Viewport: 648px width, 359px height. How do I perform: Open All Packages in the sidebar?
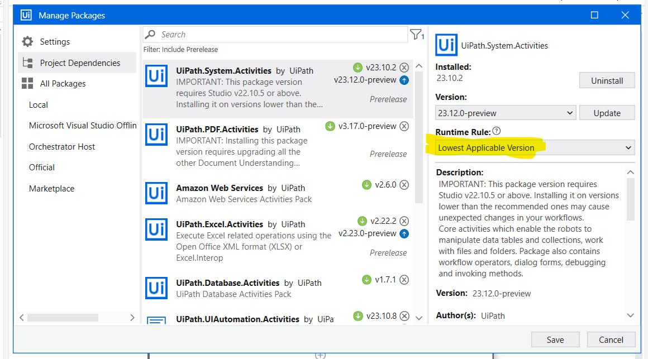[x=63, y=83]
